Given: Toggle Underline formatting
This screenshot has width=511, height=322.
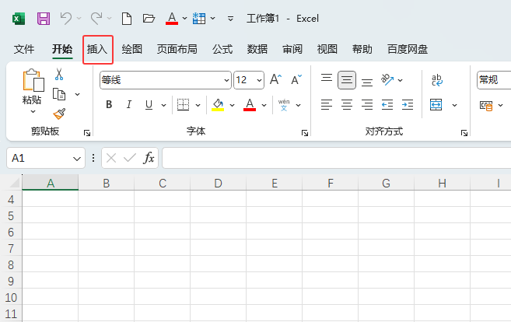Looking at the screenshot, I should pos(149,105).
